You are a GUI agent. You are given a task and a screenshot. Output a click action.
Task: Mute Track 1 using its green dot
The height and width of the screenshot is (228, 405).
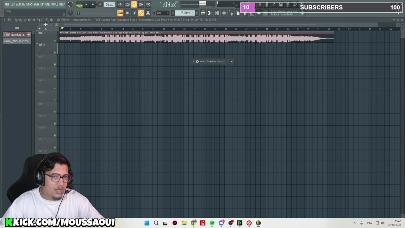55,41
